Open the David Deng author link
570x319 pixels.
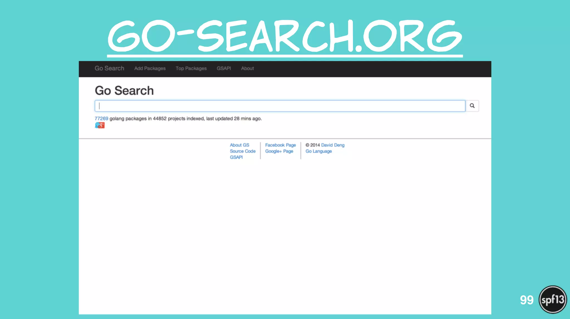point(333,145)
